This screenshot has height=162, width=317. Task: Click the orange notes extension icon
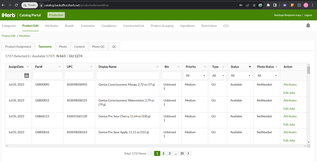[292, 5]
